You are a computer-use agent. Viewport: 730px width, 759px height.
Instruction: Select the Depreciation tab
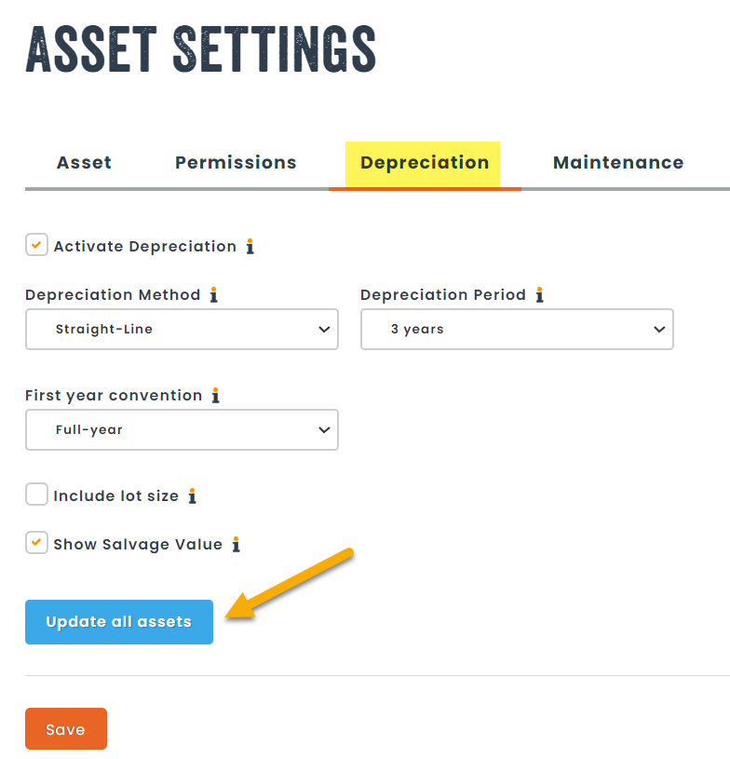(x=425, y=163)
